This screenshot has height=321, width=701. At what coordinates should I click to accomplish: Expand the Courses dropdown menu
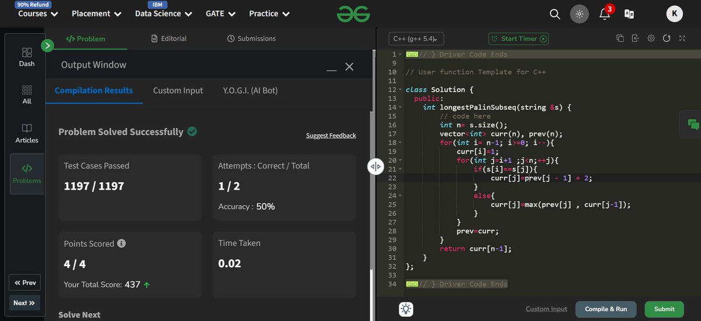(x=38, y=13)
